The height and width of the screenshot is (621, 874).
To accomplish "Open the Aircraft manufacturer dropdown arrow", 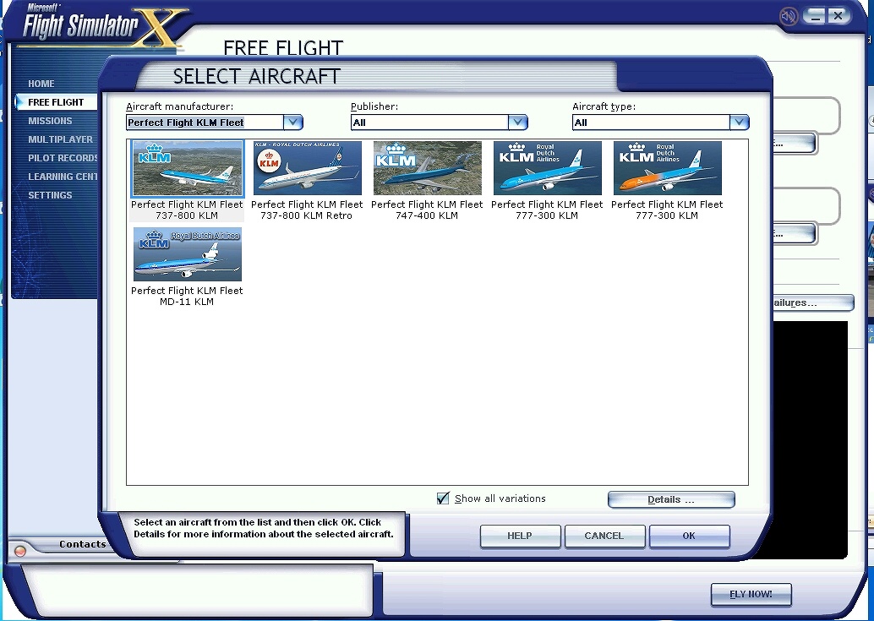I will pos(292,122).
